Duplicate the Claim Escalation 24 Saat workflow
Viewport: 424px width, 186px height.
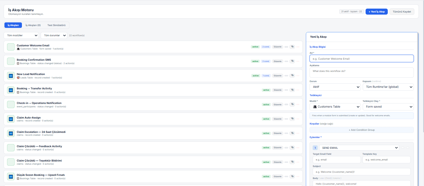pyautogui.click(x=292, y=133)
